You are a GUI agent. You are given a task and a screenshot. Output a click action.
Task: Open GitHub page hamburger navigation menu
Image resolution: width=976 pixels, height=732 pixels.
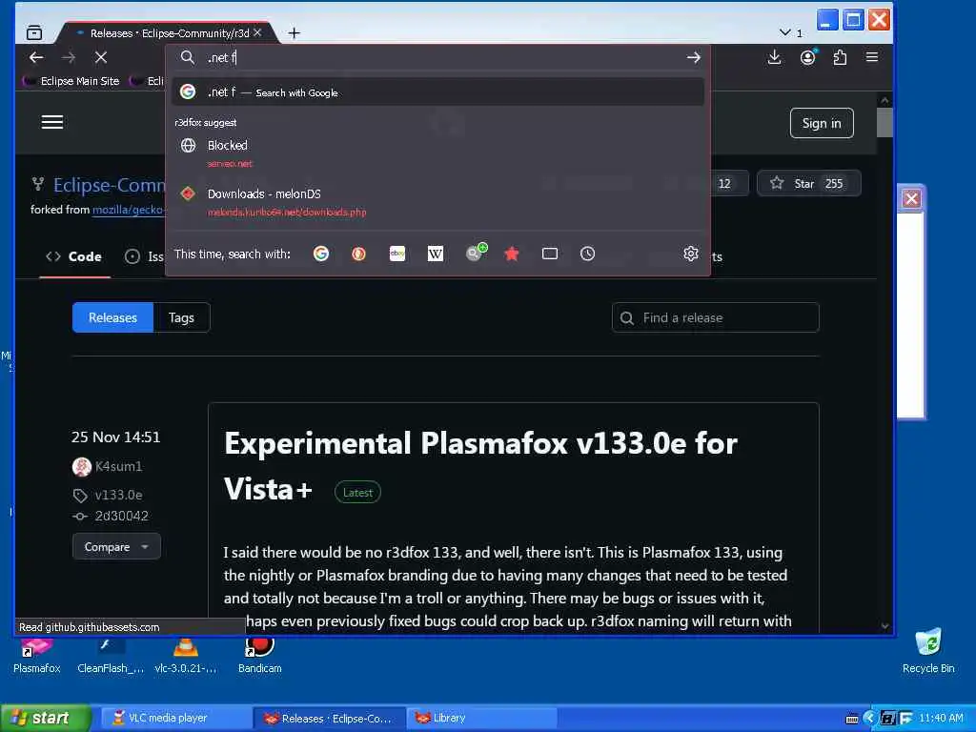click(52, 122)
